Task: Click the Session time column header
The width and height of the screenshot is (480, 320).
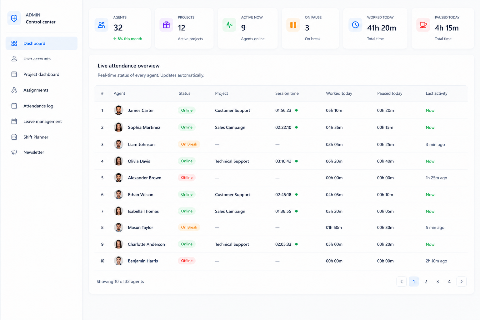Action: click(x=287, y=93)
